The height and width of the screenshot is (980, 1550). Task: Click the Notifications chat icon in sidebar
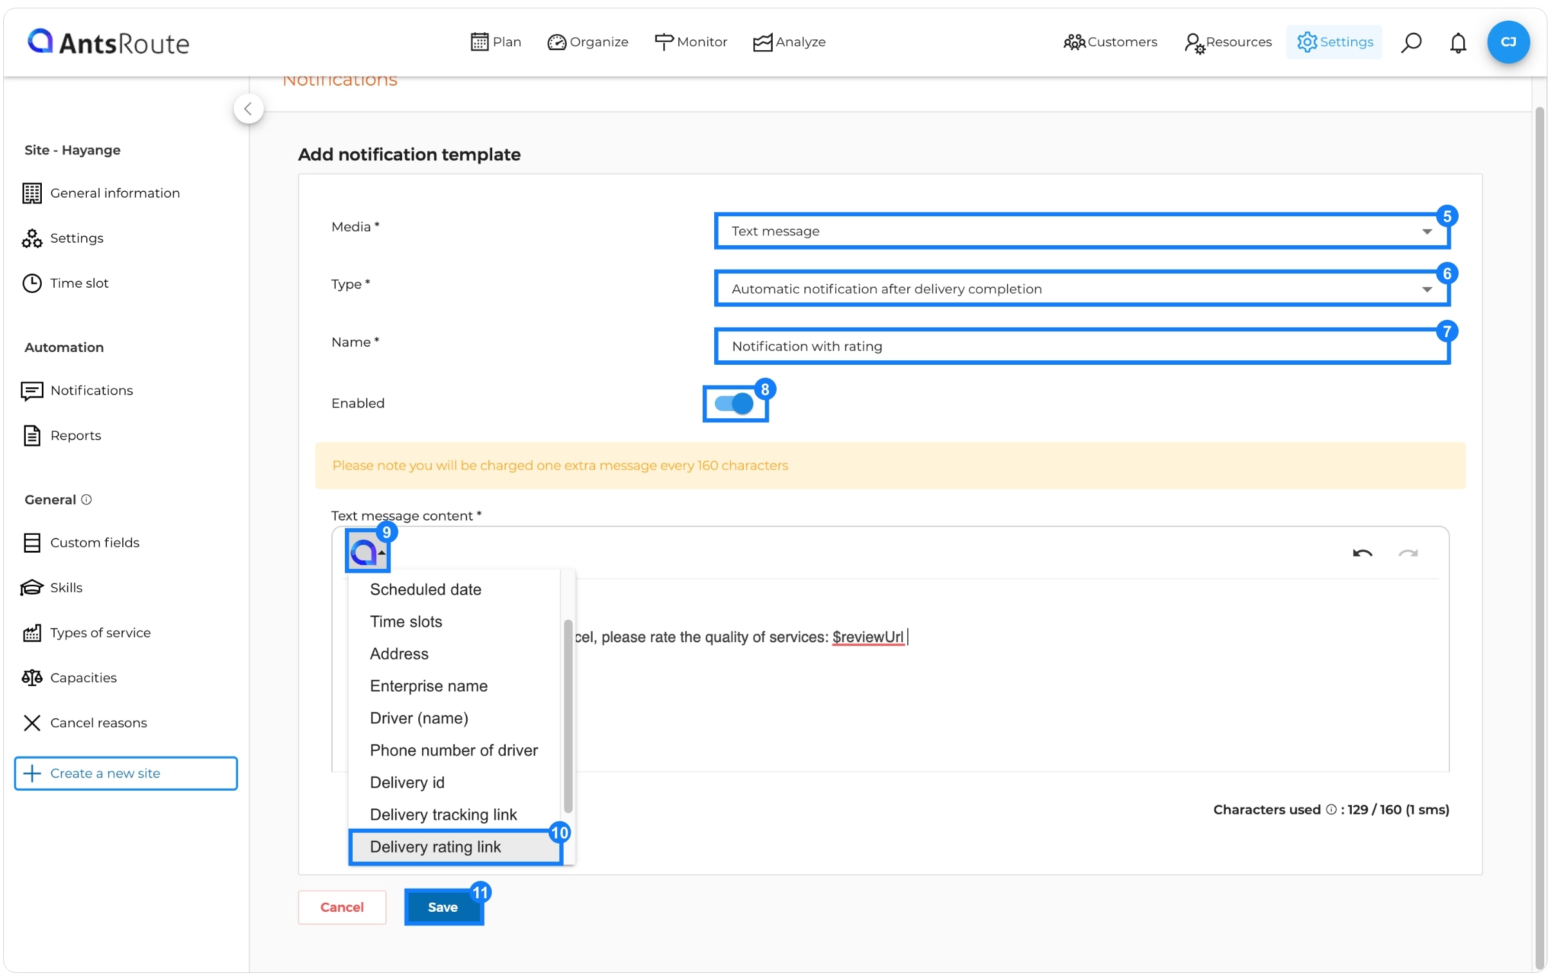pyautogui.click(x=32, y=391)
